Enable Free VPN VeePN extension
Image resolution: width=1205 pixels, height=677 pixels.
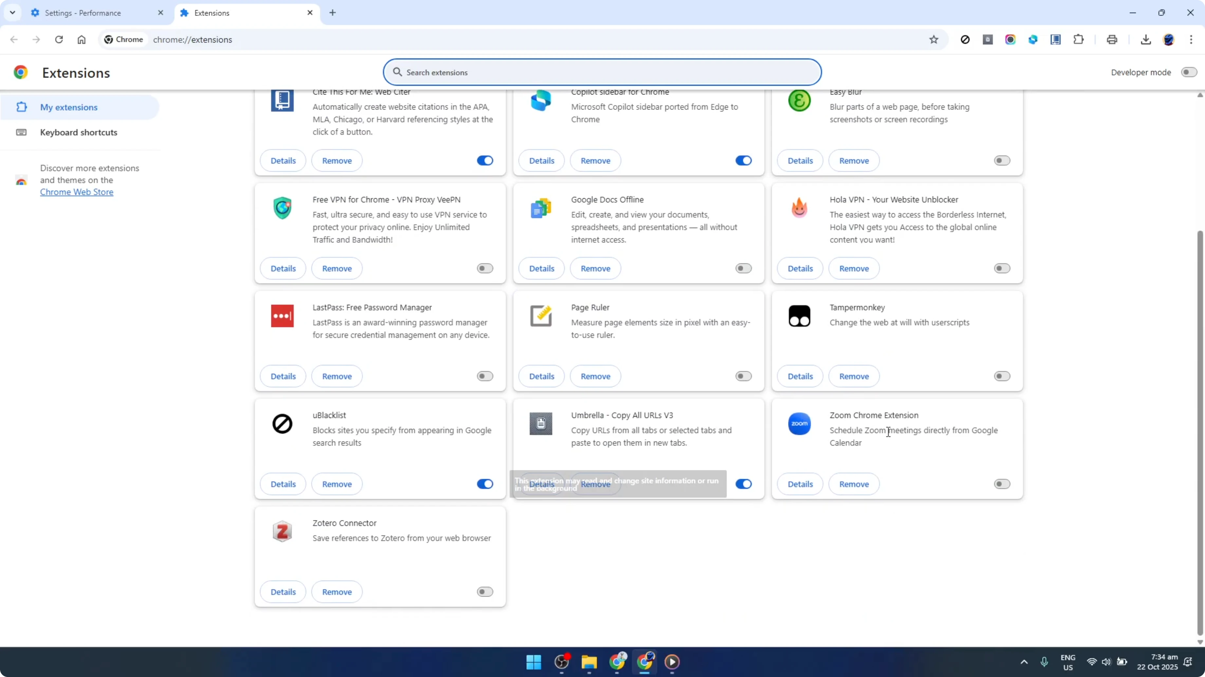485,269
